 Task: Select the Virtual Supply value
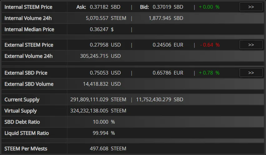tap(89, 111)
